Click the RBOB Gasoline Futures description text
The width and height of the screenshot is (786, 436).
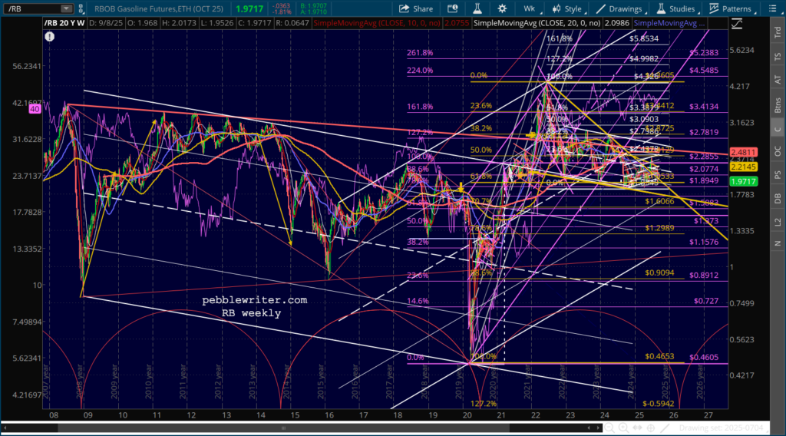coord(159,8)
